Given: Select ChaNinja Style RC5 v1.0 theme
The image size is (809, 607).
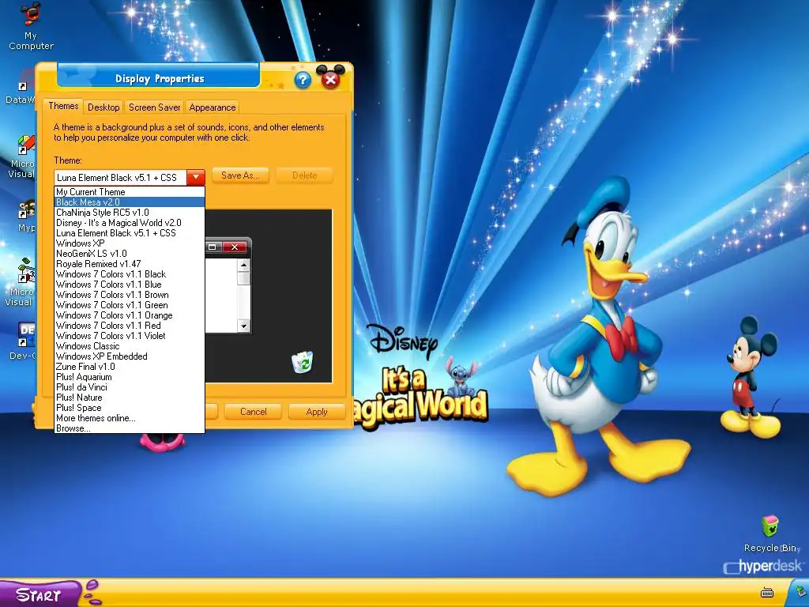Looking at the screenshot, I should [130, 213].
